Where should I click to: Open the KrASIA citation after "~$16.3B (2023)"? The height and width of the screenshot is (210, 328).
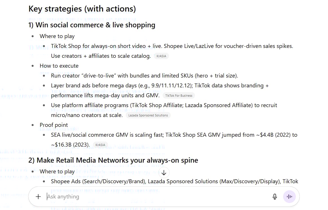click(100, 145)
